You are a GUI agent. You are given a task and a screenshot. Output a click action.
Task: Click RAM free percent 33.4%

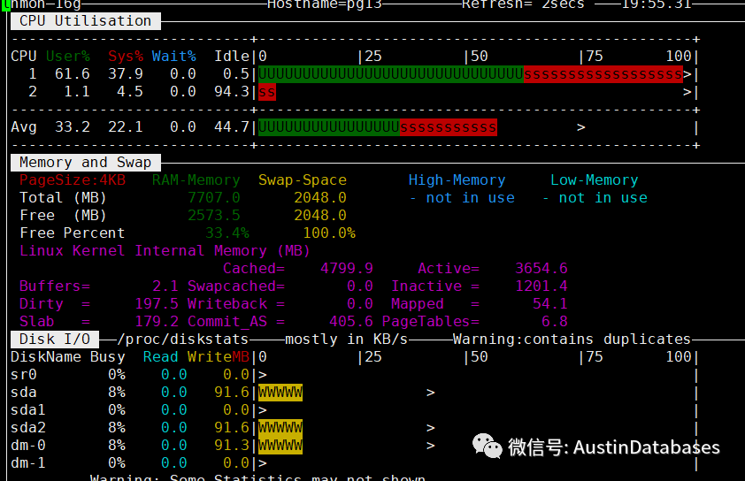[227, 233]
